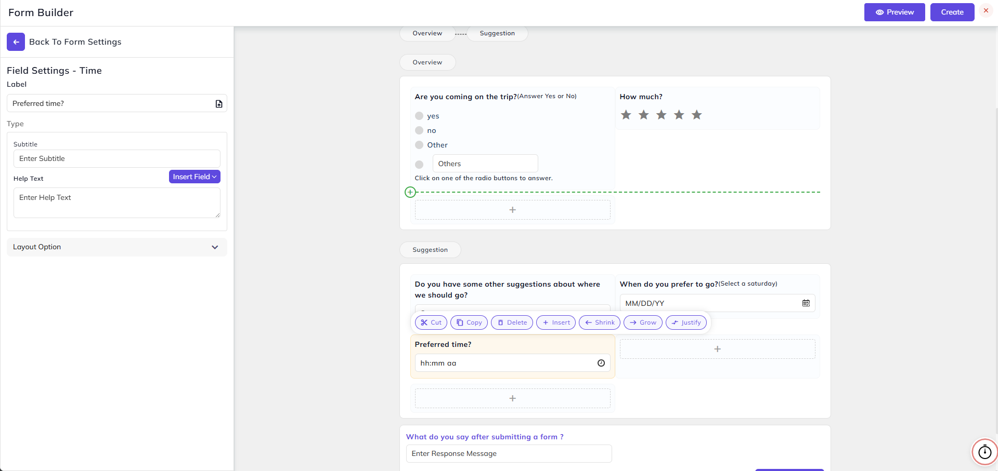
Task: Go to Suggestion step in top navigator
Action: [497, 33]
